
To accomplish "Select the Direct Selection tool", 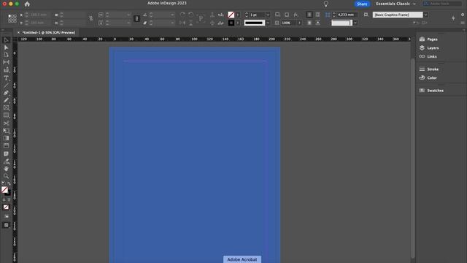I will click(7, 47).
